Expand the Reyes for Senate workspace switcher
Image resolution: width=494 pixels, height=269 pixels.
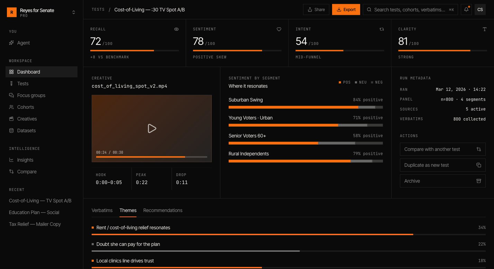click(42, 12)
